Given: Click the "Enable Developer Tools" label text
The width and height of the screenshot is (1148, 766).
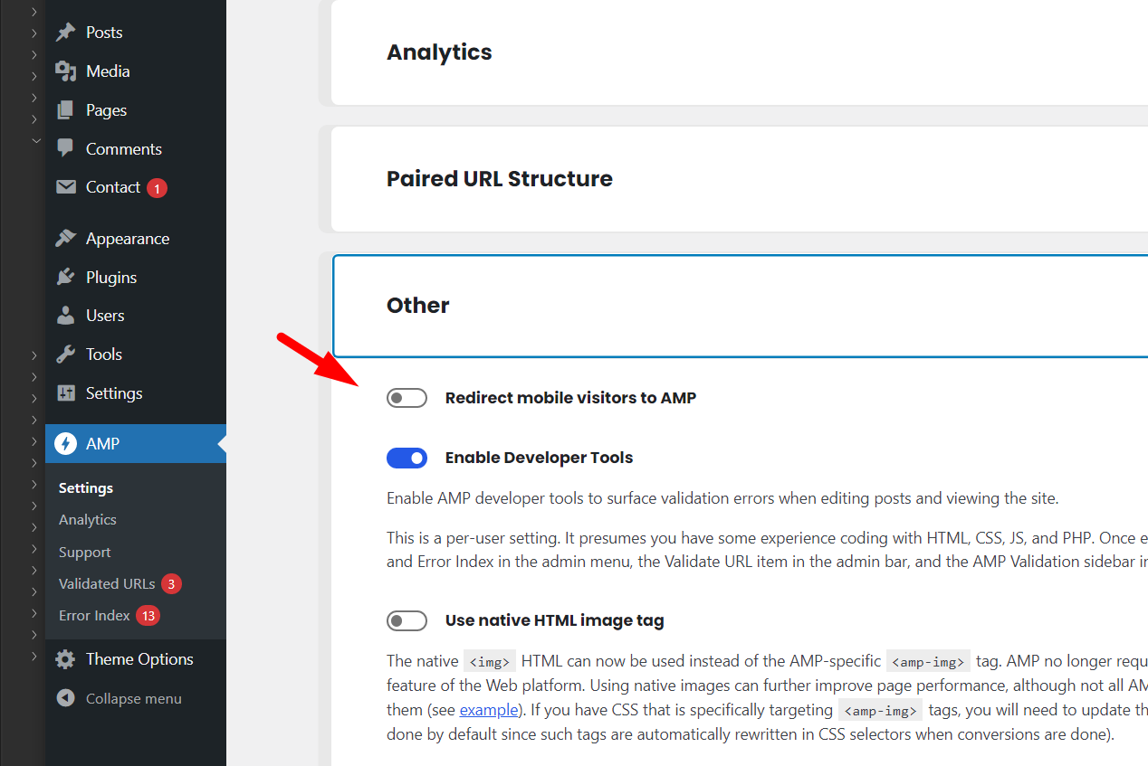Looking at the screenshot, I should (x=539, y=459).
